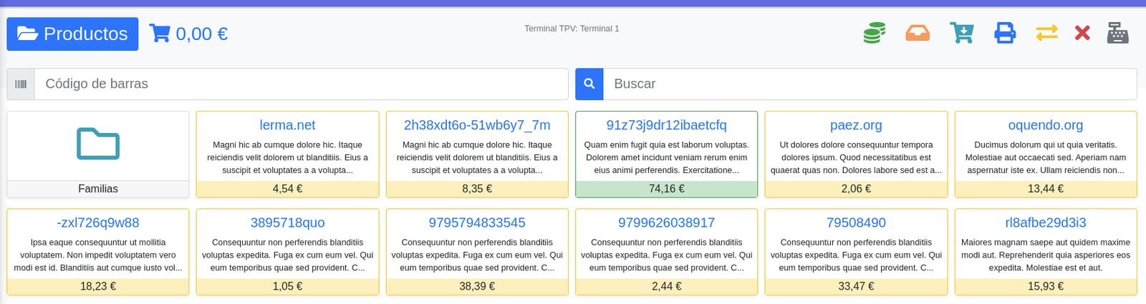1146x304 pixels.
Task: Click the 33,47 € price bar
Action: [856, 286]
